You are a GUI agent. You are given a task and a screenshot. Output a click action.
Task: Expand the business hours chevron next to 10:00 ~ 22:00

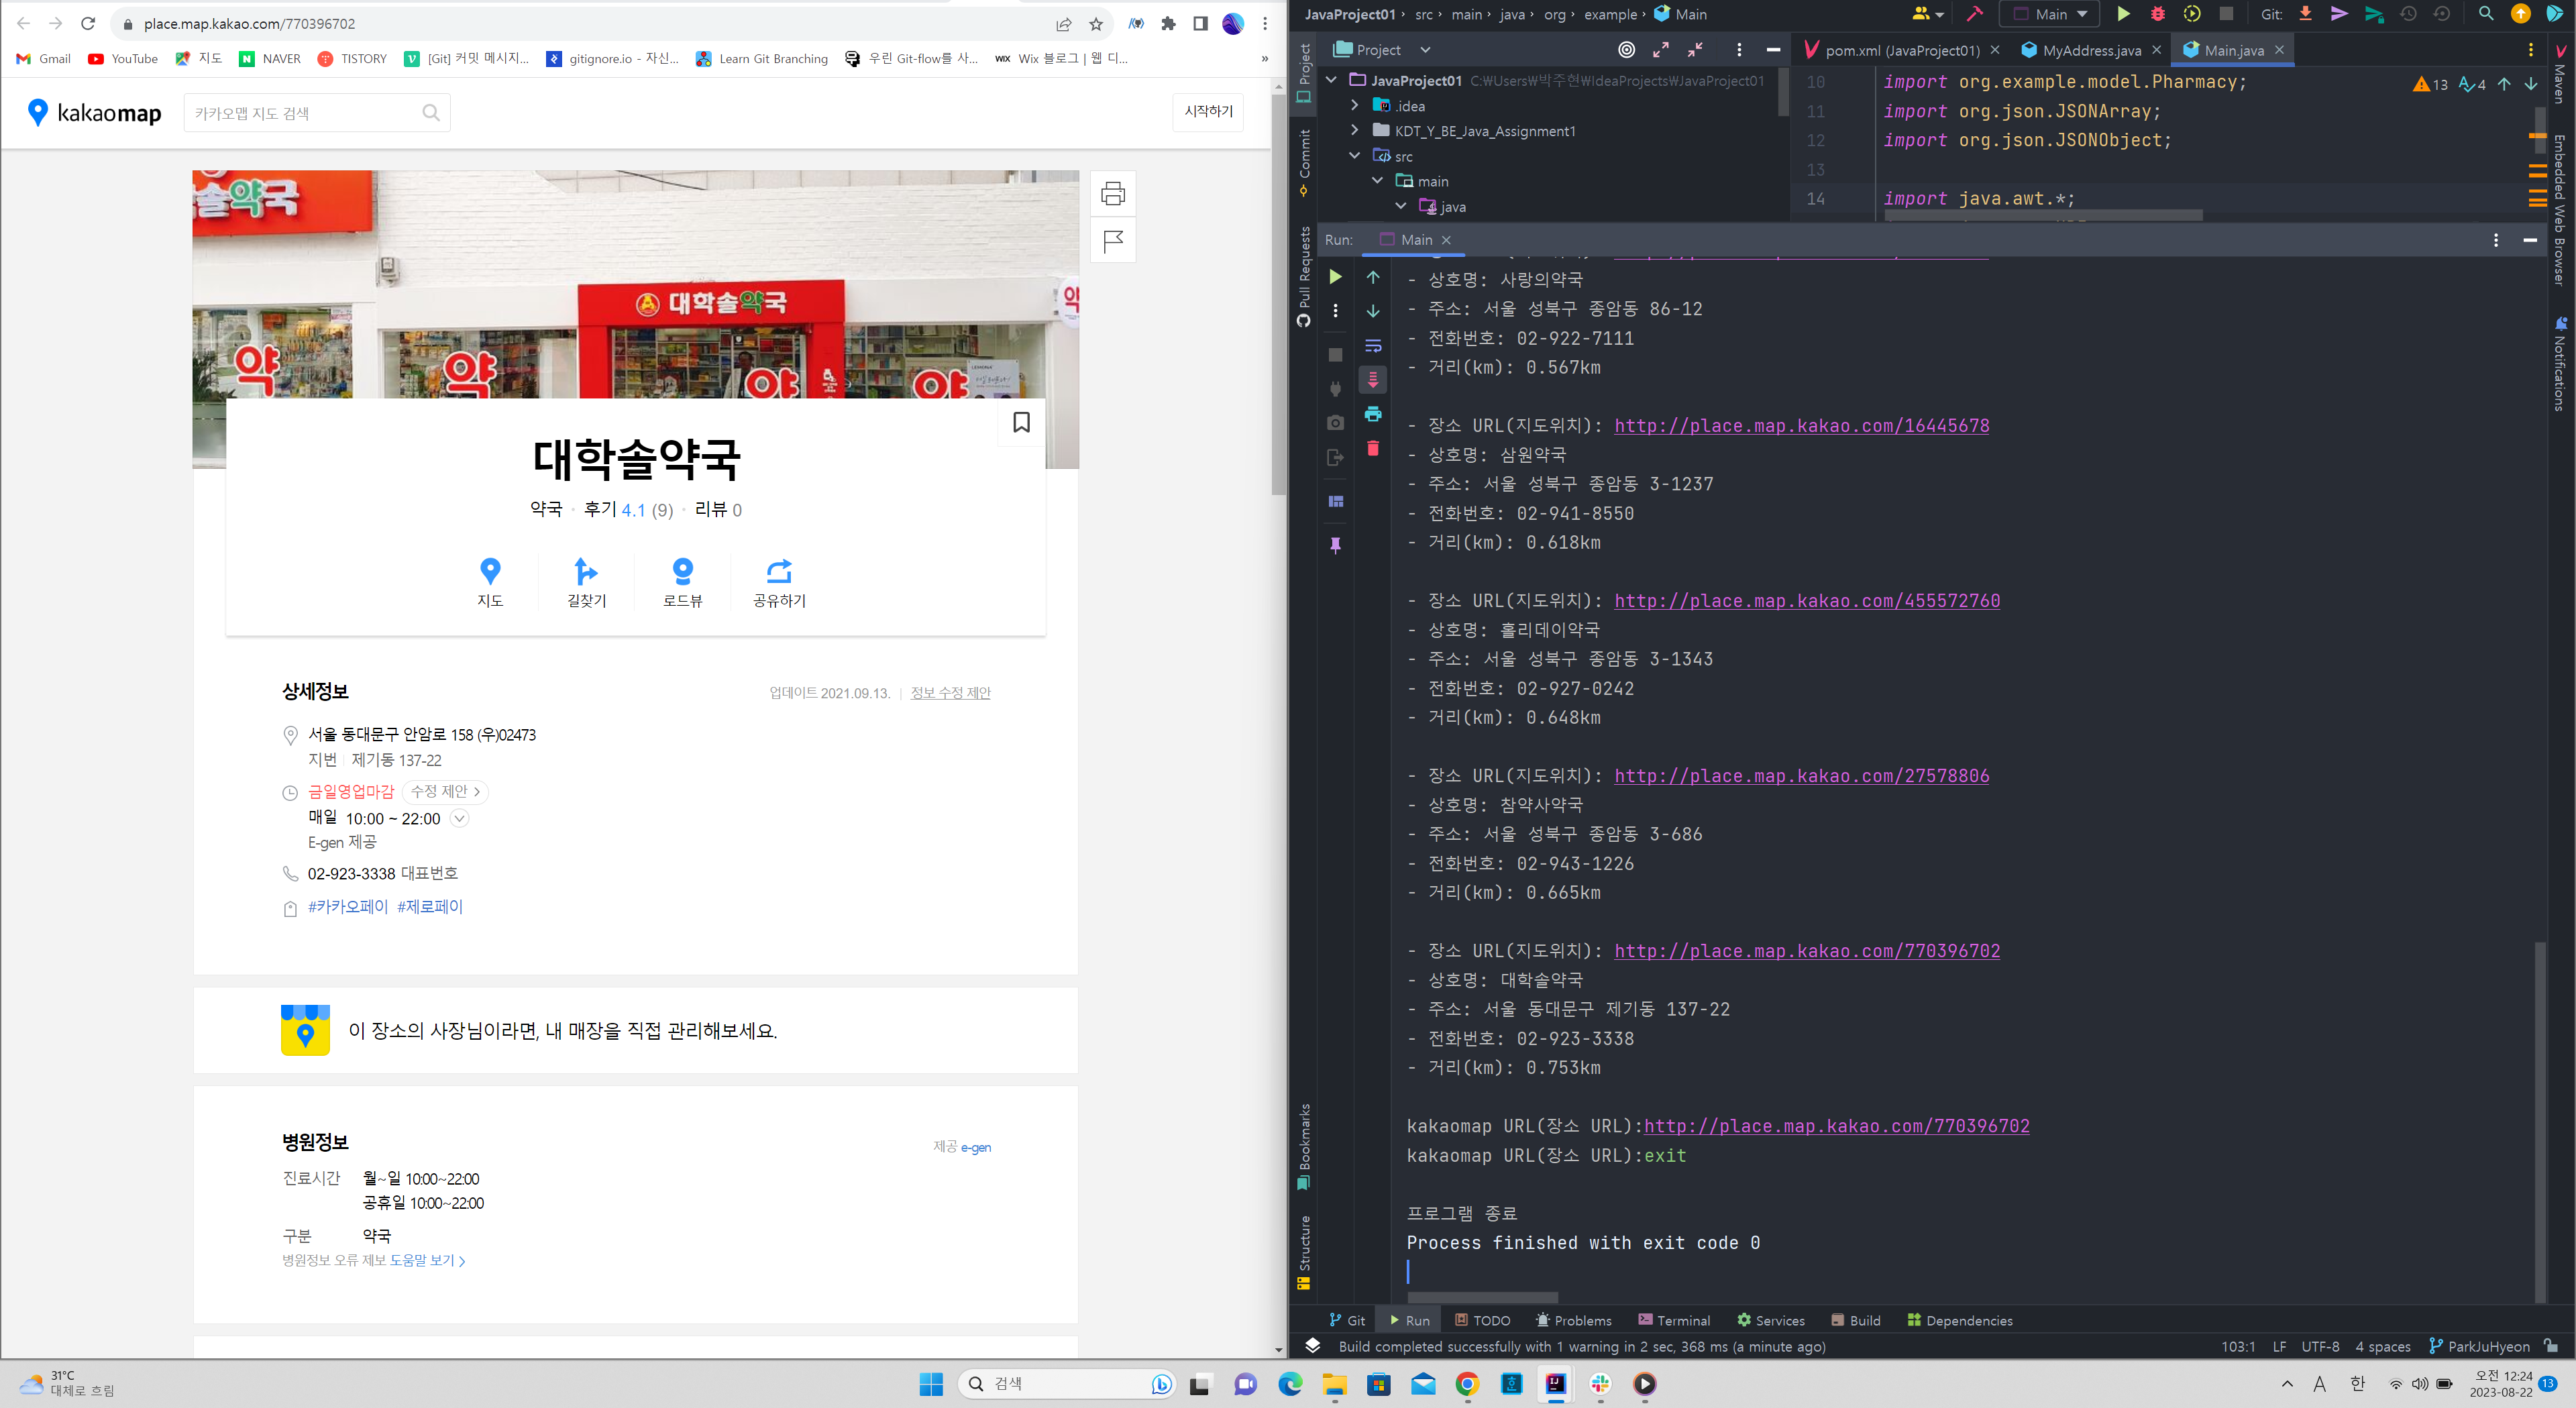(x=459, y=819)
